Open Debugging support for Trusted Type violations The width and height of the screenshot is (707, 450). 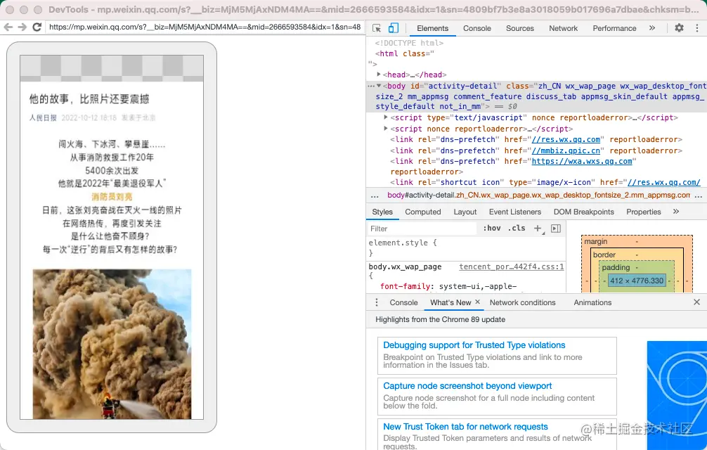click(474, 345)
